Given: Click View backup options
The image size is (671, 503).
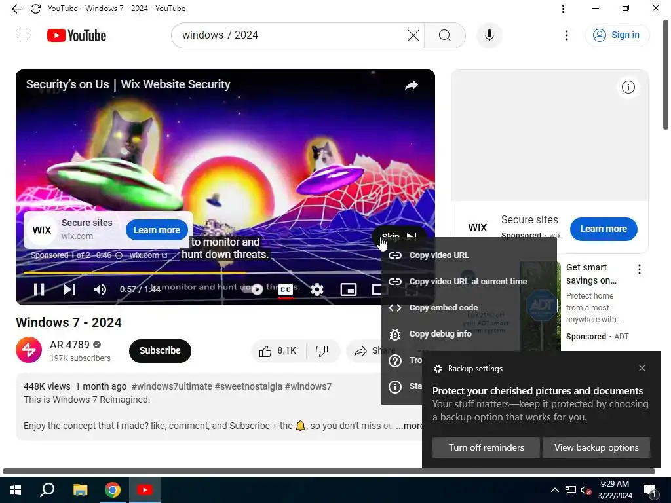Looking at the screenshot, I should [x=596, y=447].
